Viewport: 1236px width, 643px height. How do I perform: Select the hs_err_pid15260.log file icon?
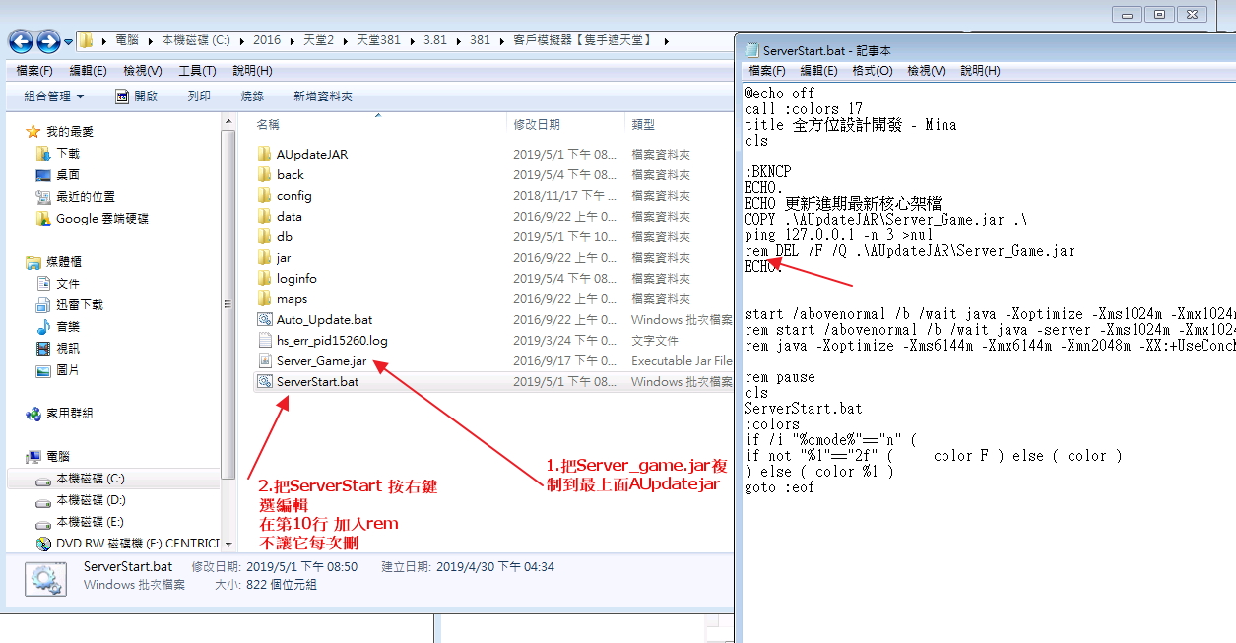click(x=264, y=341)
